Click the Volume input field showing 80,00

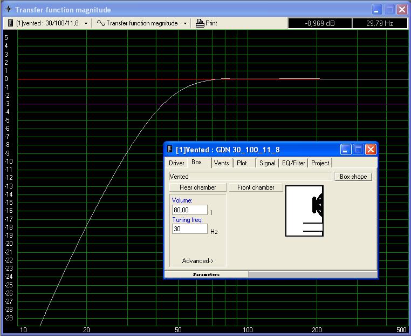(189, 210)
